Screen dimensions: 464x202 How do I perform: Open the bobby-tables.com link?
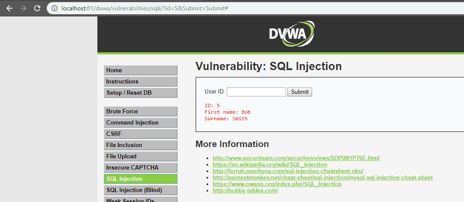click(x=245, y=191)
